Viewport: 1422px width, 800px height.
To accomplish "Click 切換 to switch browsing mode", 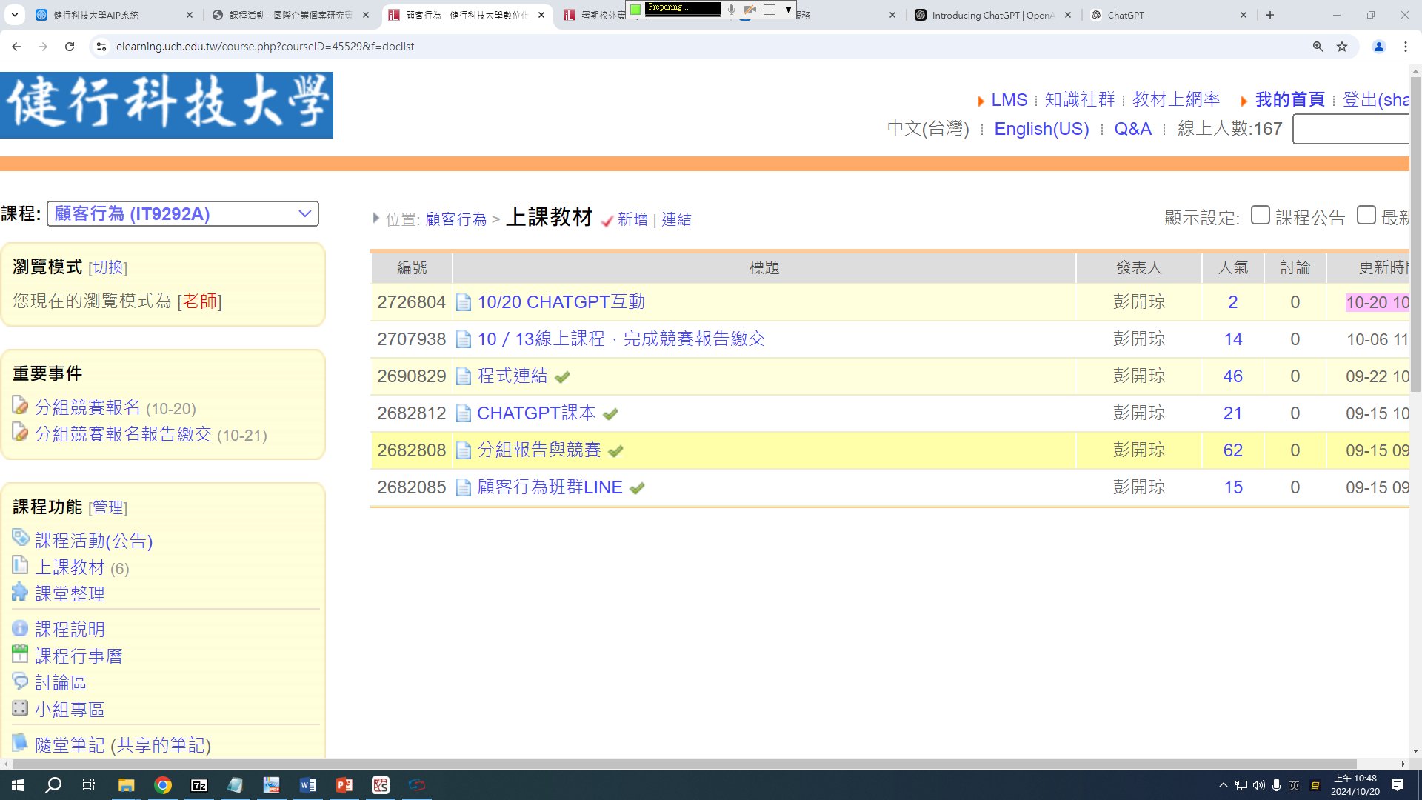I will click(x=108, y=267).
